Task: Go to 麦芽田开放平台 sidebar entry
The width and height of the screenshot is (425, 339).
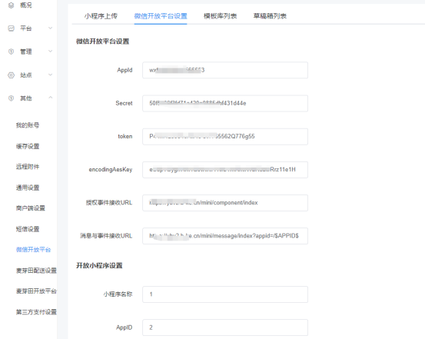Action: pos(36,291)
